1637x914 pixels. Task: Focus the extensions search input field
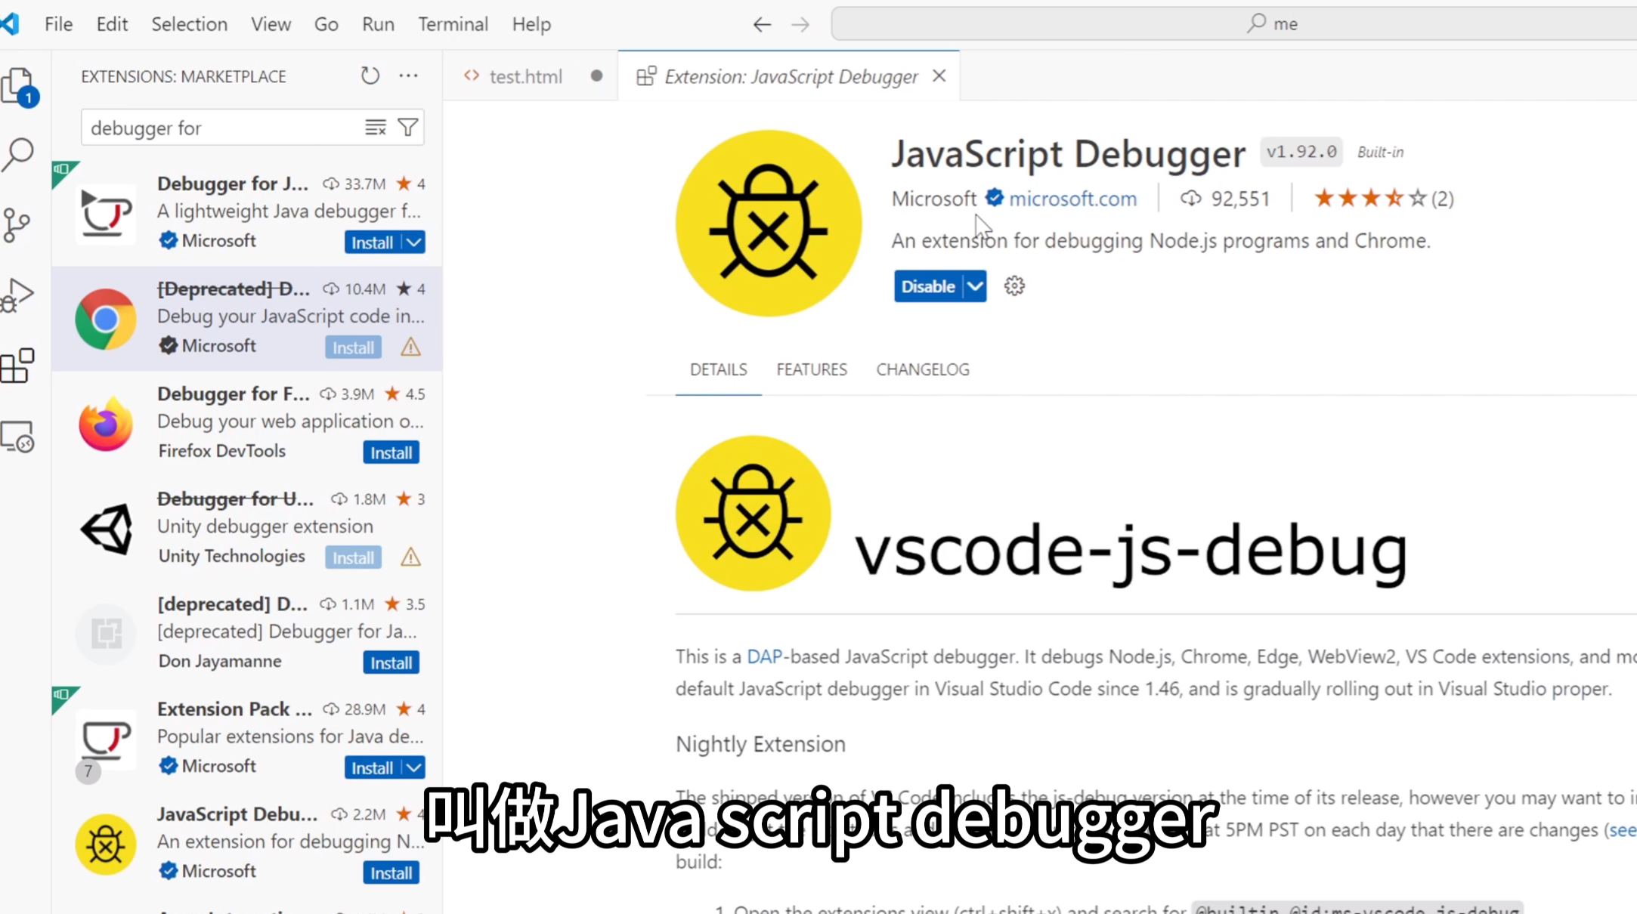coord(219,128)
